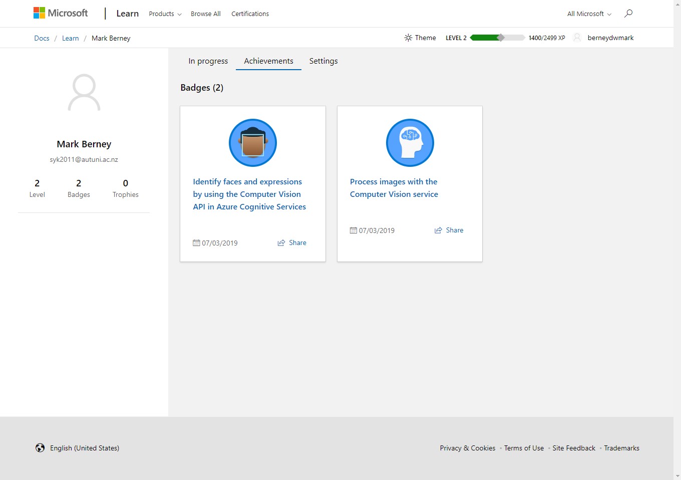This screenshot has width=681, height=480.
Task: Click share icon on Process images card
Action: (438, 230)
